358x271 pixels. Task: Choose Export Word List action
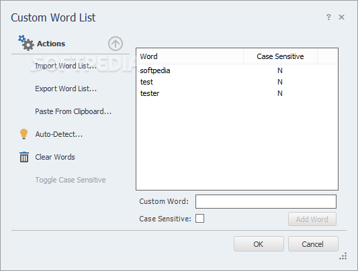(66, 89)
